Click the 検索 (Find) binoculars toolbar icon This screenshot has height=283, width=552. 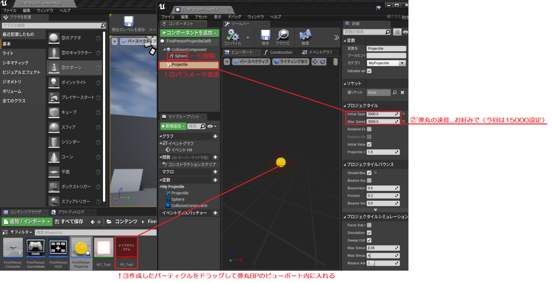tap(305, 36)
